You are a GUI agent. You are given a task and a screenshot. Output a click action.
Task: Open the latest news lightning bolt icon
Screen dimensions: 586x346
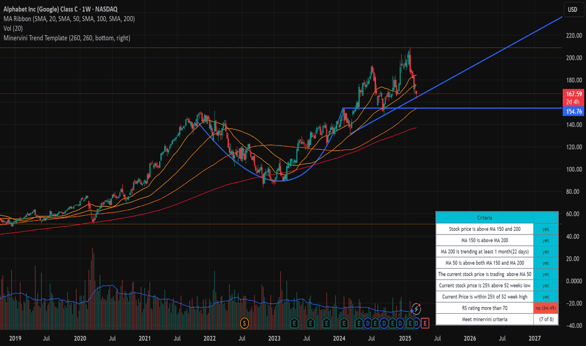pyautogui.click(x=416, y=309)
